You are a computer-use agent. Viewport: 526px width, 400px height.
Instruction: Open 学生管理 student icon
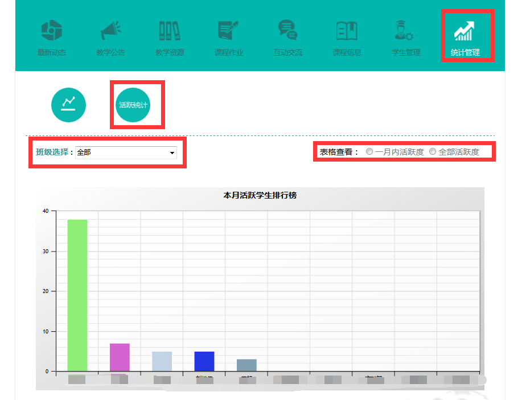(406, 31)
